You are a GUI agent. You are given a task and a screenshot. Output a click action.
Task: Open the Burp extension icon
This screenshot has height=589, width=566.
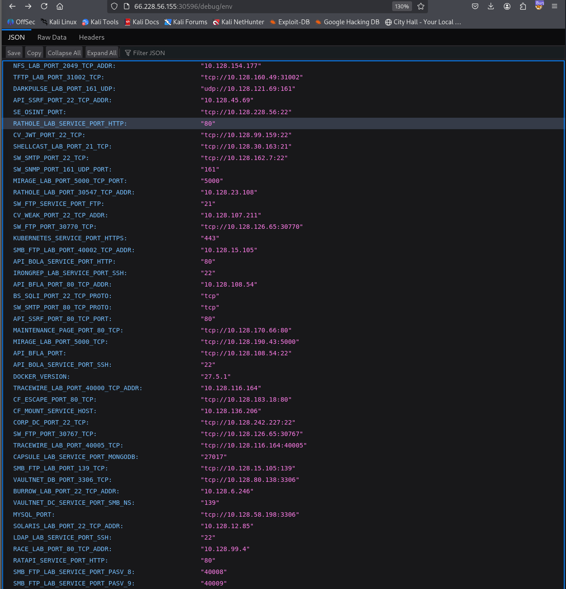(539, 6)
